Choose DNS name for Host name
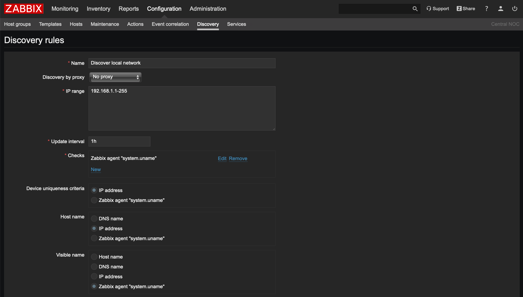Image resolution: width=523 pixels, height=297 pixels. (x=94, y=218)
